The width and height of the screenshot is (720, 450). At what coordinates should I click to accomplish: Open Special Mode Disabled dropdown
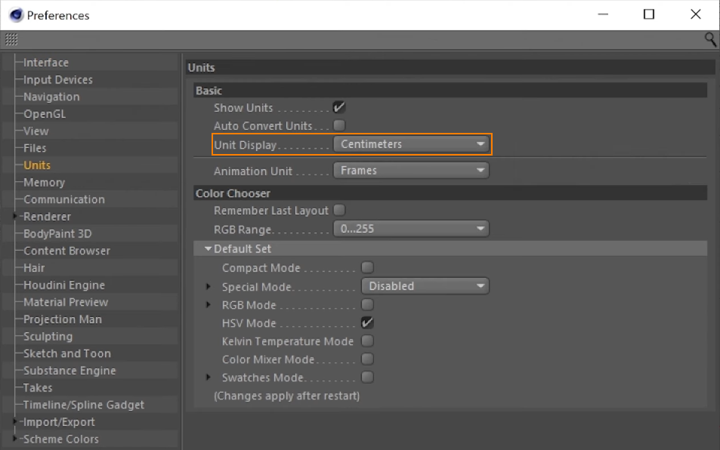425,285
